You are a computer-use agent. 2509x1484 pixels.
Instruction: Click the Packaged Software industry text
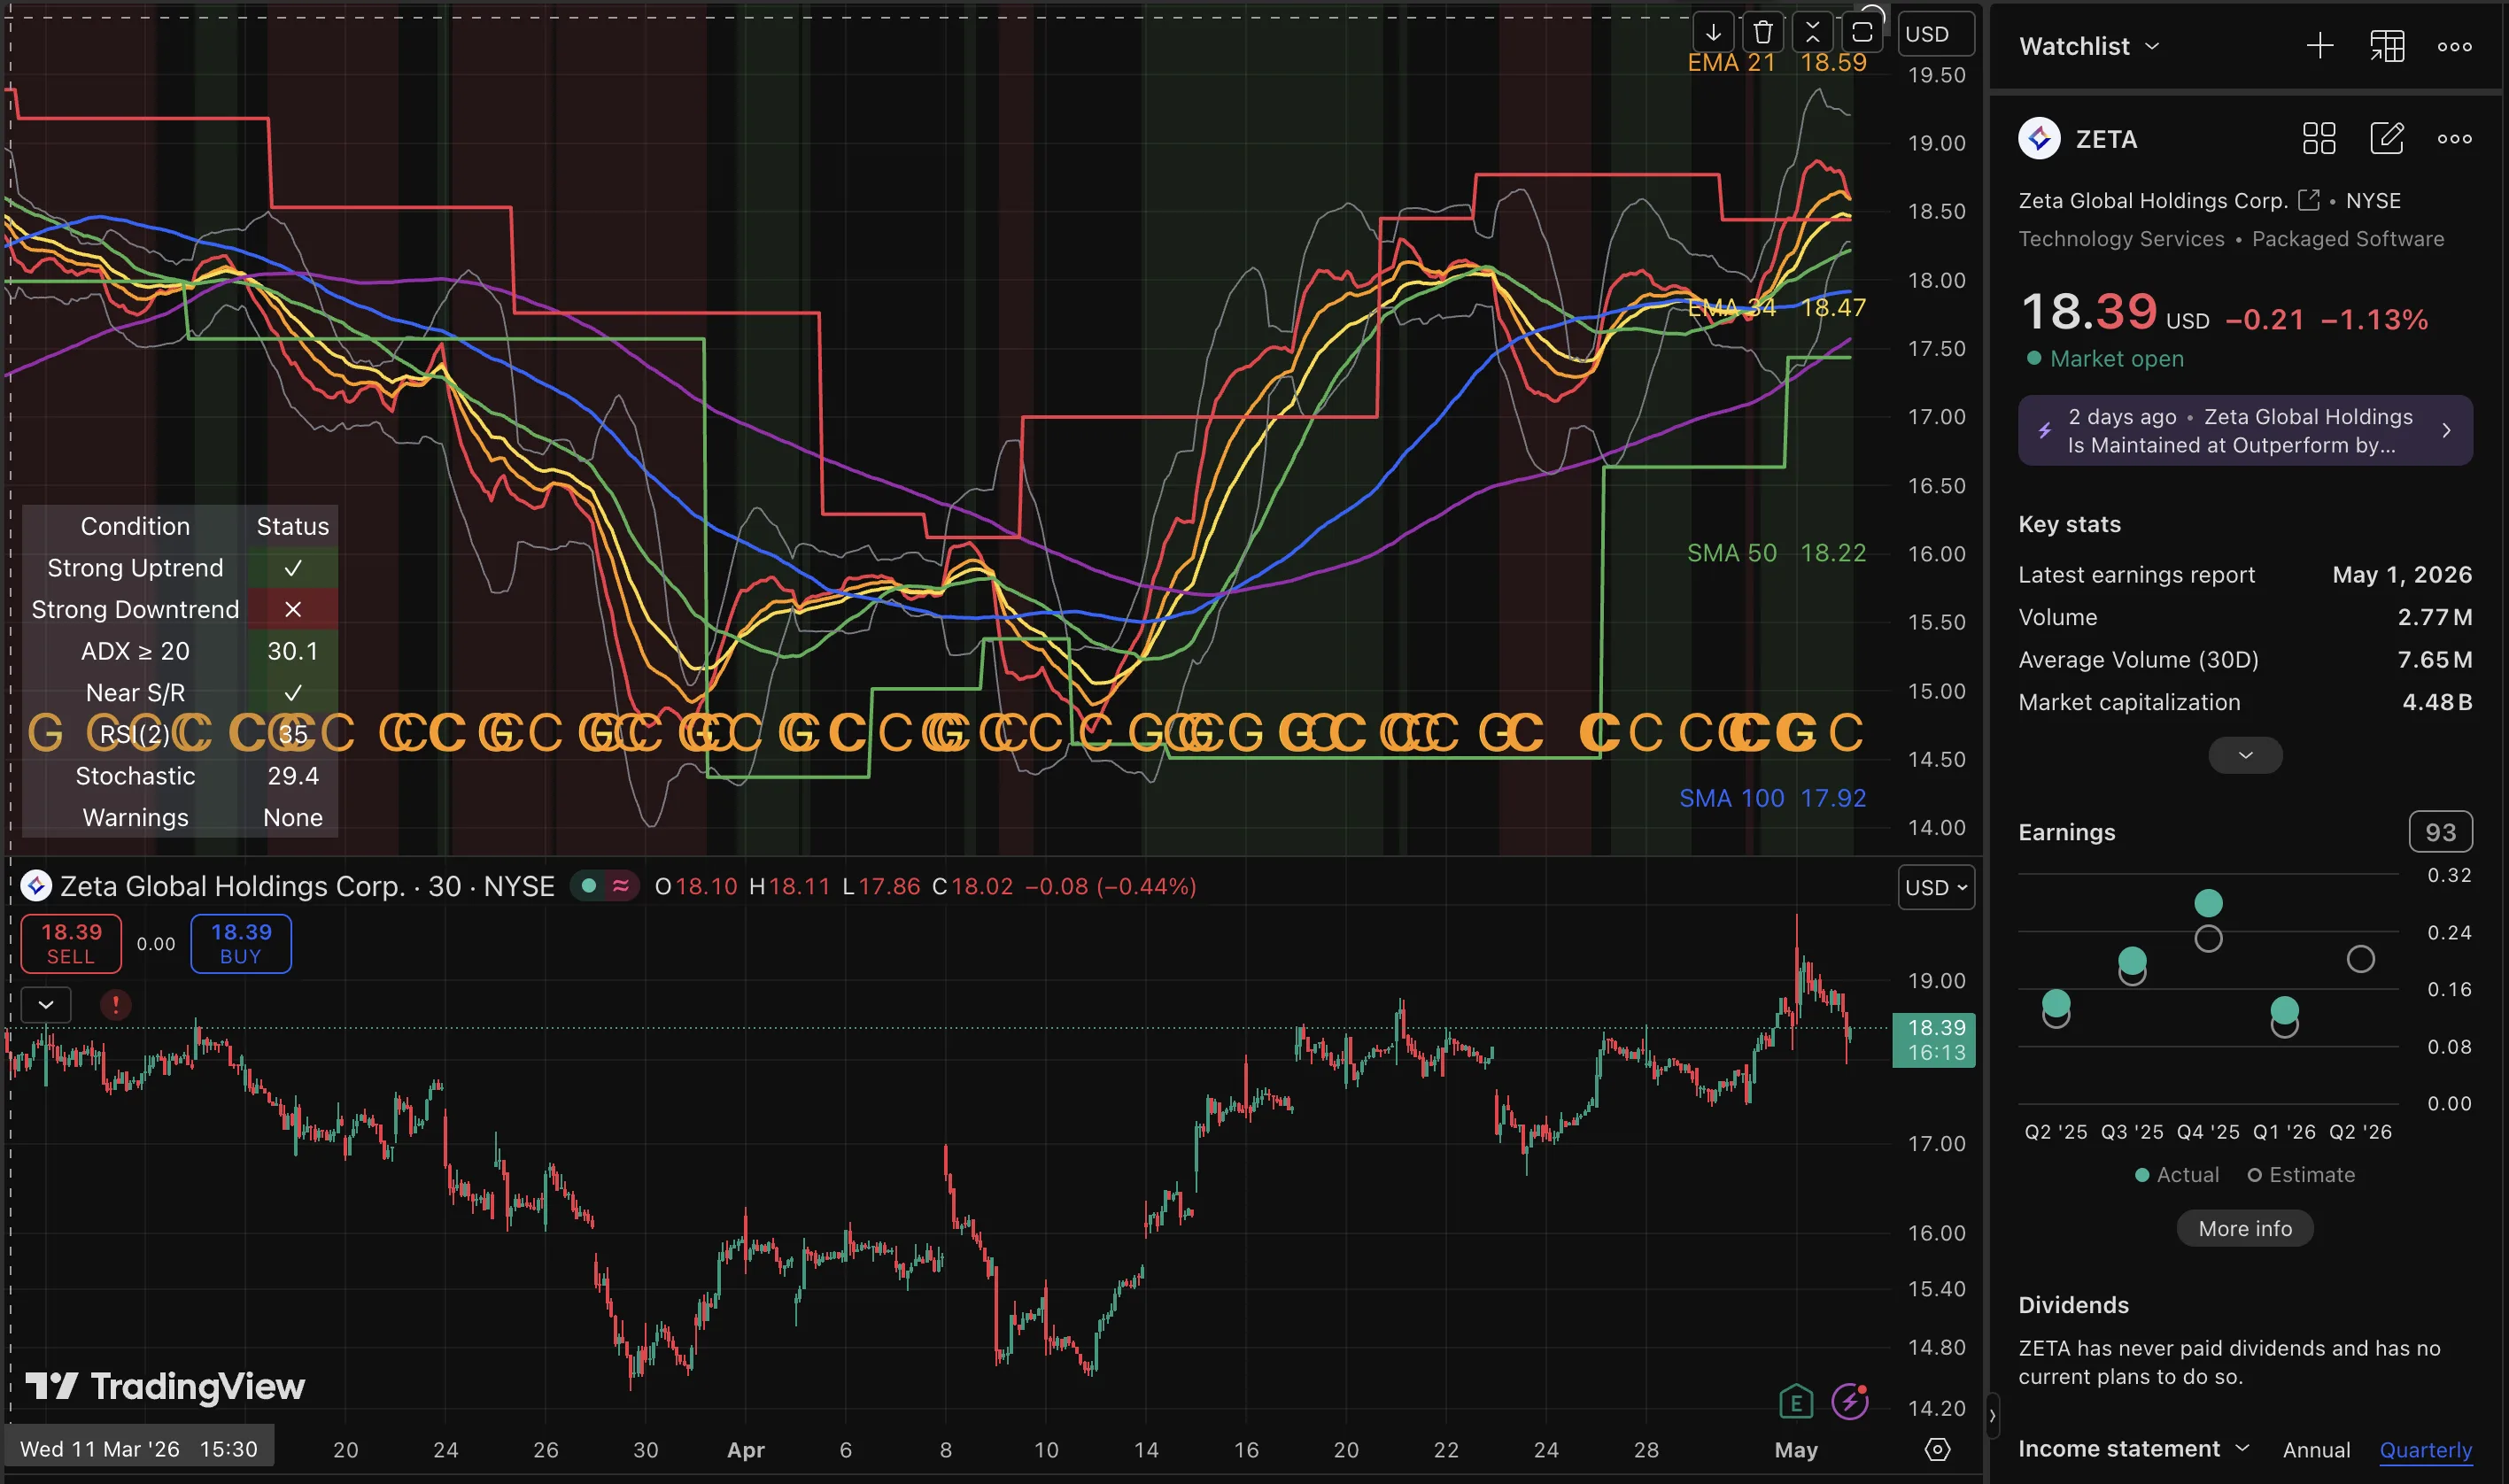tap(2347, 238)
